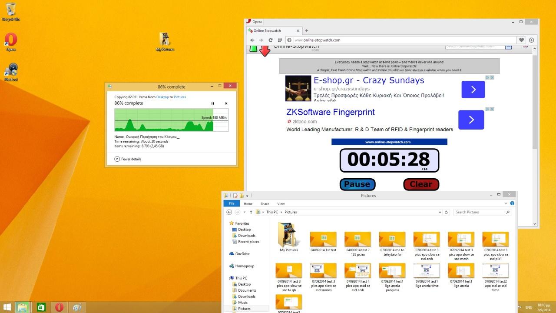Open a new Opera tab
Screen dimensions: 556x313
pos(307,31)
